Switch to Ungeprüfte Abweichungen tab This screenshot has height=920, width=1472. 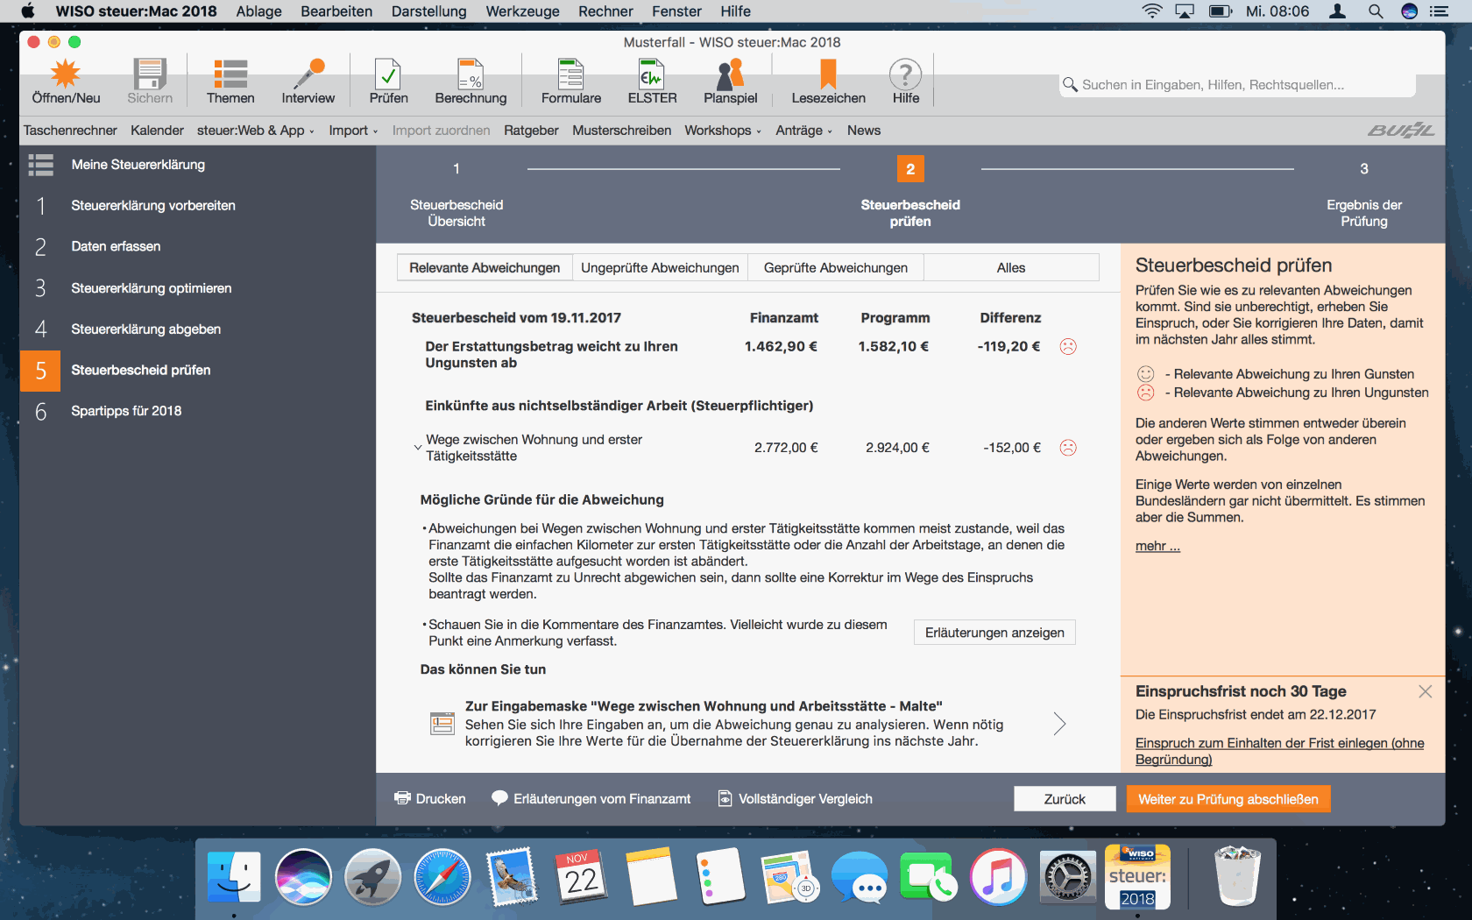660,268
